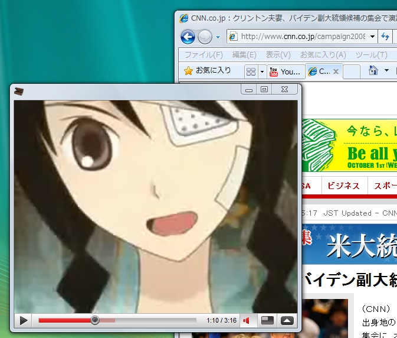The image size is (397, 338).
Task: Mute the video with the speaker icon
Action: 246,320
